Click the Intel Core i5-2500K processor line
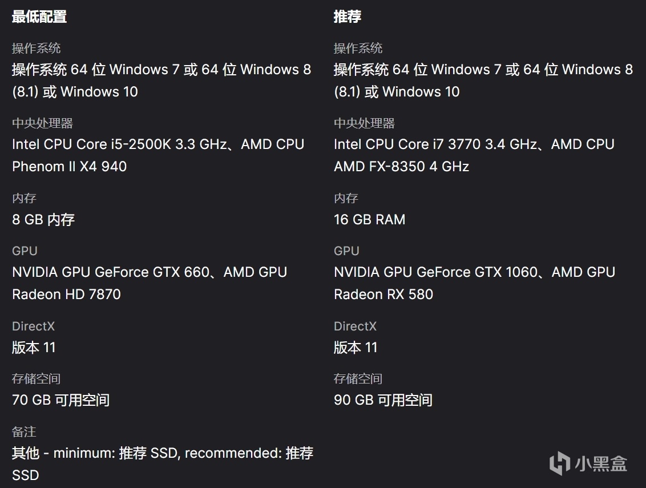This screenshot has width=646, height=488. pyautogui.click(x=158, y=144)
